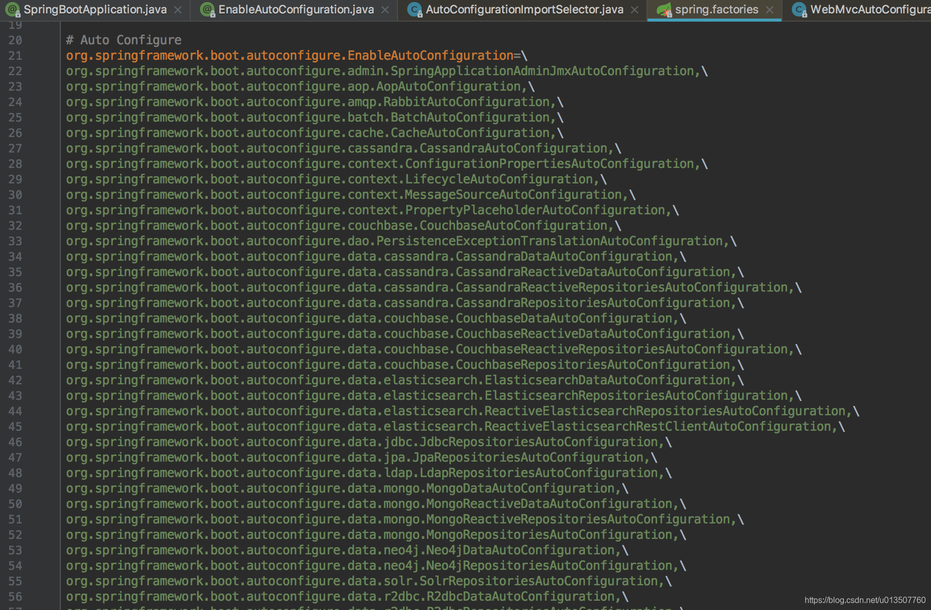Image resolution: width=931 pixels, height=610 pixels.
Task: Click the Neo4jDataAutoConfiguration line
Action: point(347,550)
